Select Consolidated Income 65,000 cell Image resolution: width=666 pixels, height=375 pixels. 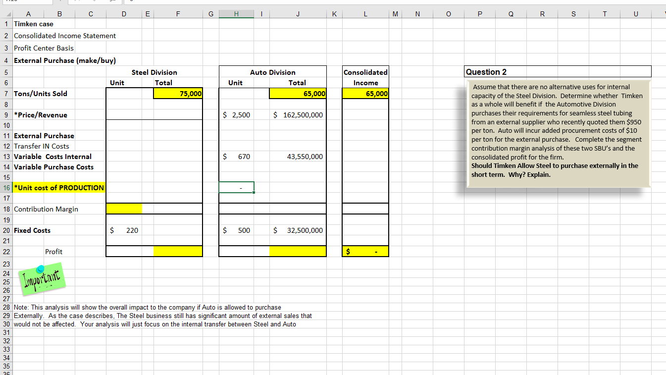365,94
